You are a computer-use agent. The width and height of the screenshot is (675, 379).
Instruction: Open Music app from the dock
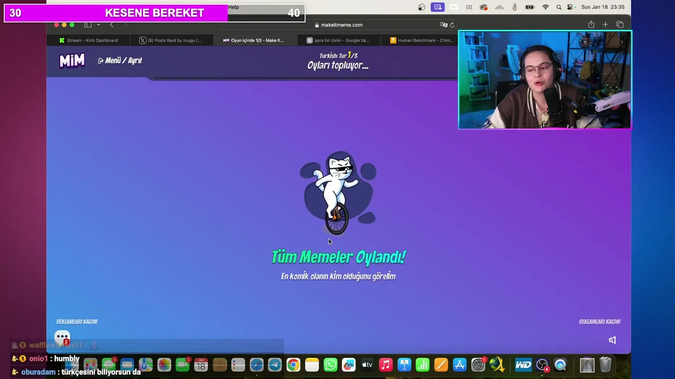coord(386,365)
